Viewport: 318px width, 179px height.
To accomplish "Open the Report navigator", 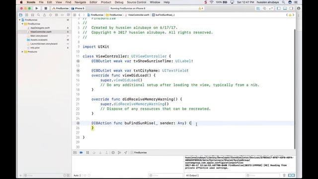I will (68, 15).
